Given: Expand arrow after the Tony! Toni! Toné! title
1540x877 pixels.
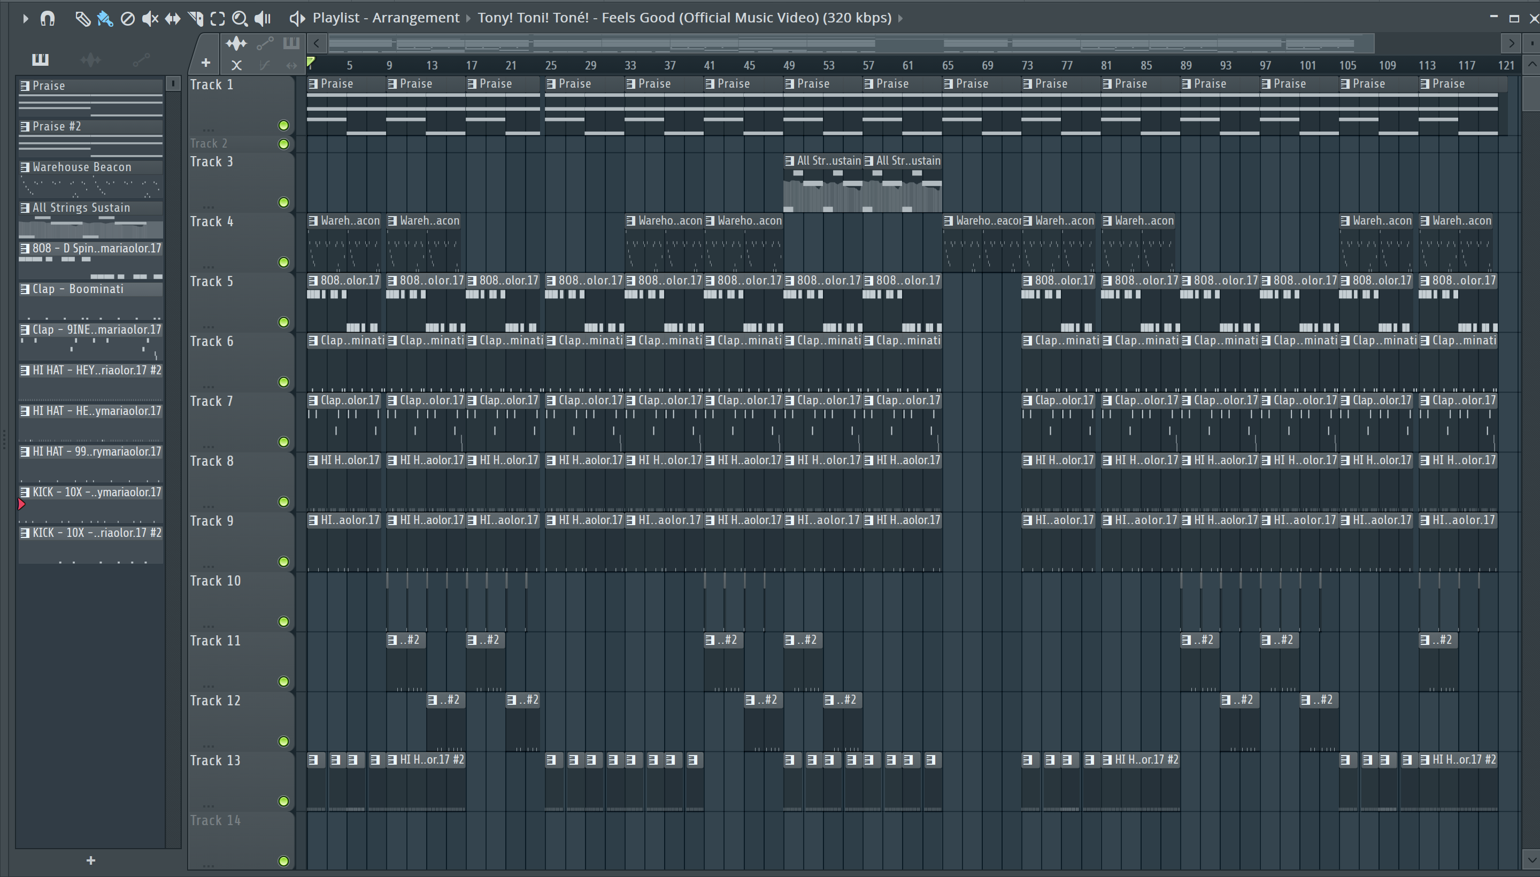Looking at the screenshot, I should (900, 18).
